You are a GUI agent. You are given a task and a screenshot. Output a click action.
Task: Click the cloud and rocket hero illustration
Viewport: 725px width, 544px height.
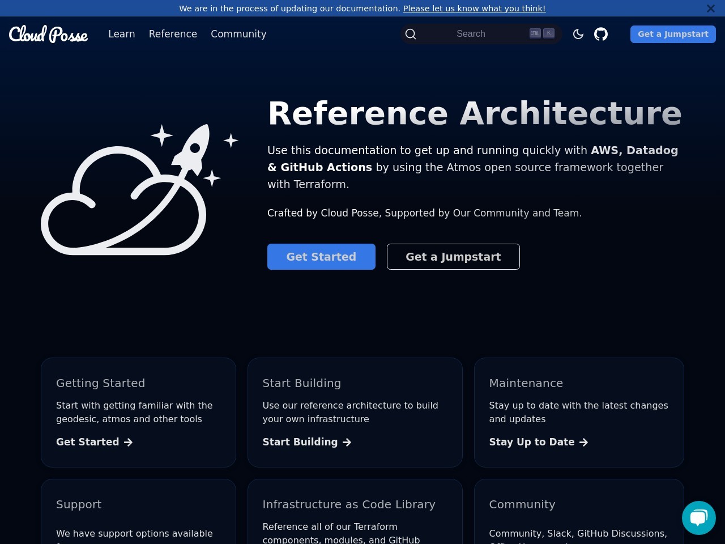(x=139, y=189)
